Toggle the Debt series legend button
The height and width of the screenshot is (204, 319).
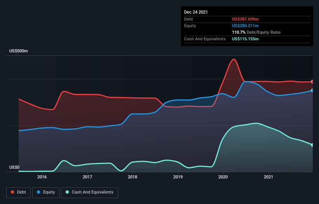pyautogui.click(x=19, y=192)
